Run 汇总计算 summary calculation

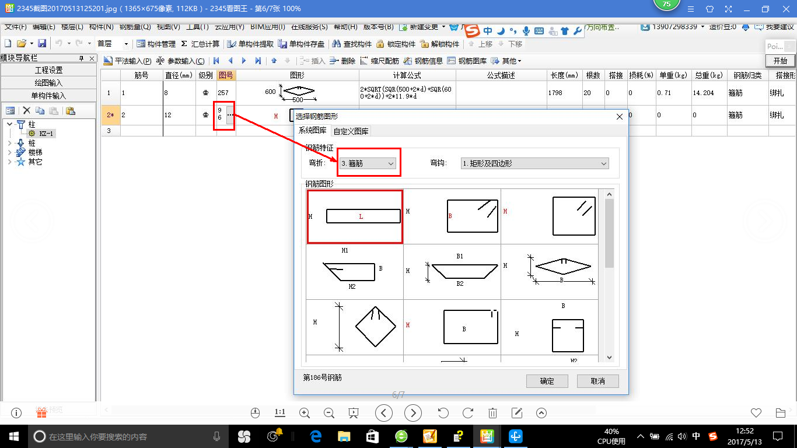click(200, 44)
